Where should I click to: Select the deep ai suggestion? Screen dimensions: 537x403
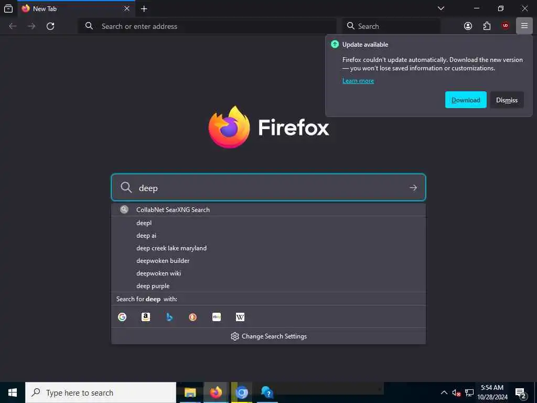(268, 236)
